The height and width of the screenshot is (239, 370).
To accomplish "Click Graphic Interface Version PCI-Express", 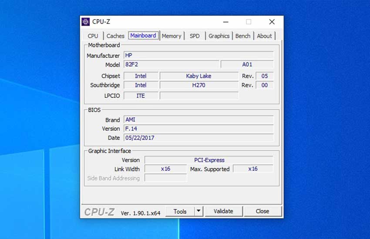I will (x=209, y=160).
